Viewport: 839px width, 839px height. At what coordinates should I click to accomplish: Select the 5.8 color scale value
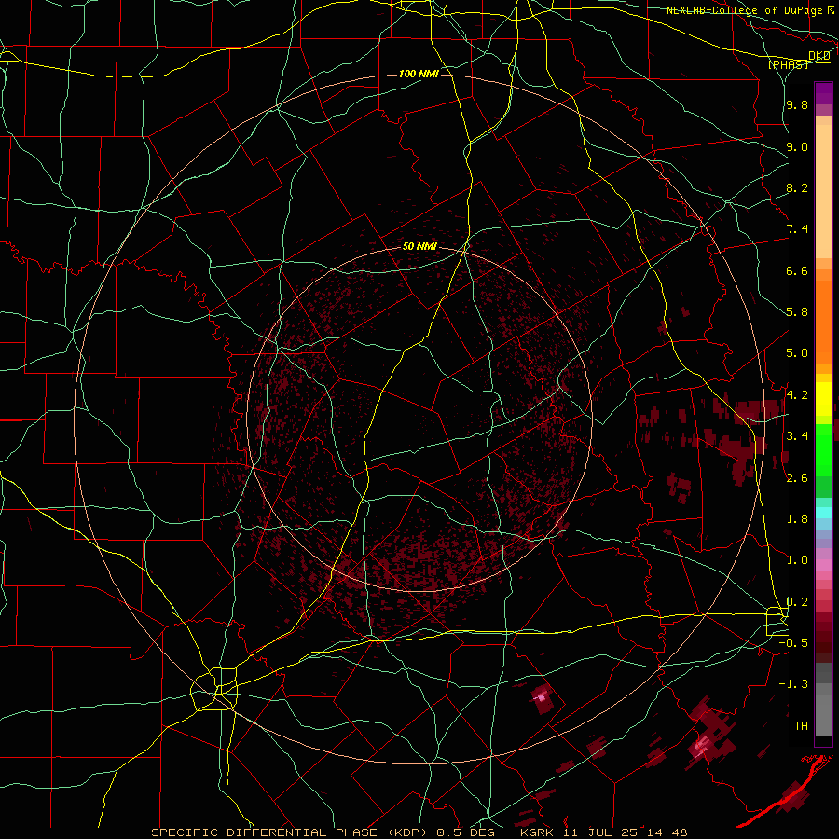[797, 312]
